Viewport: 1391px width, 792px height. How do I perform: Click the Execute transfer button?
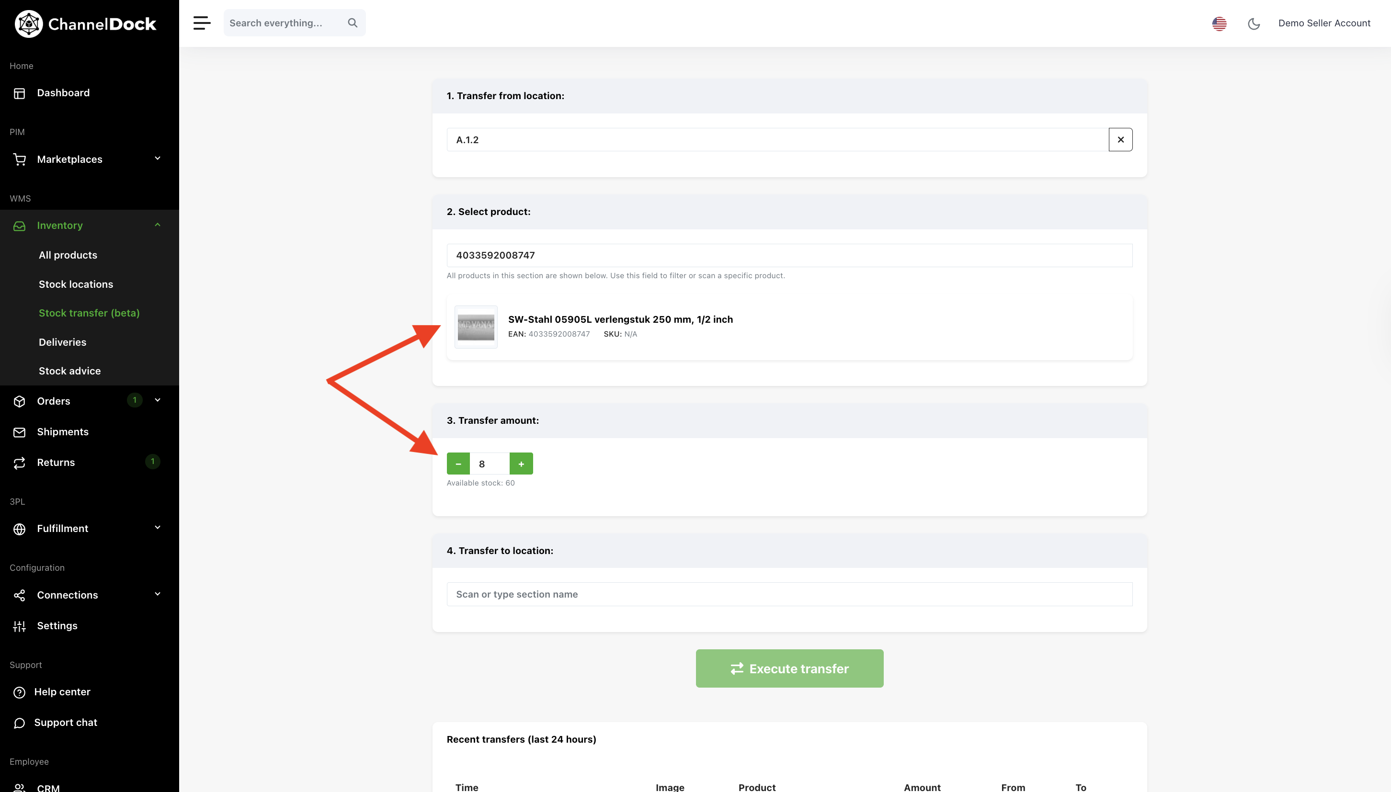coord(789,668)
